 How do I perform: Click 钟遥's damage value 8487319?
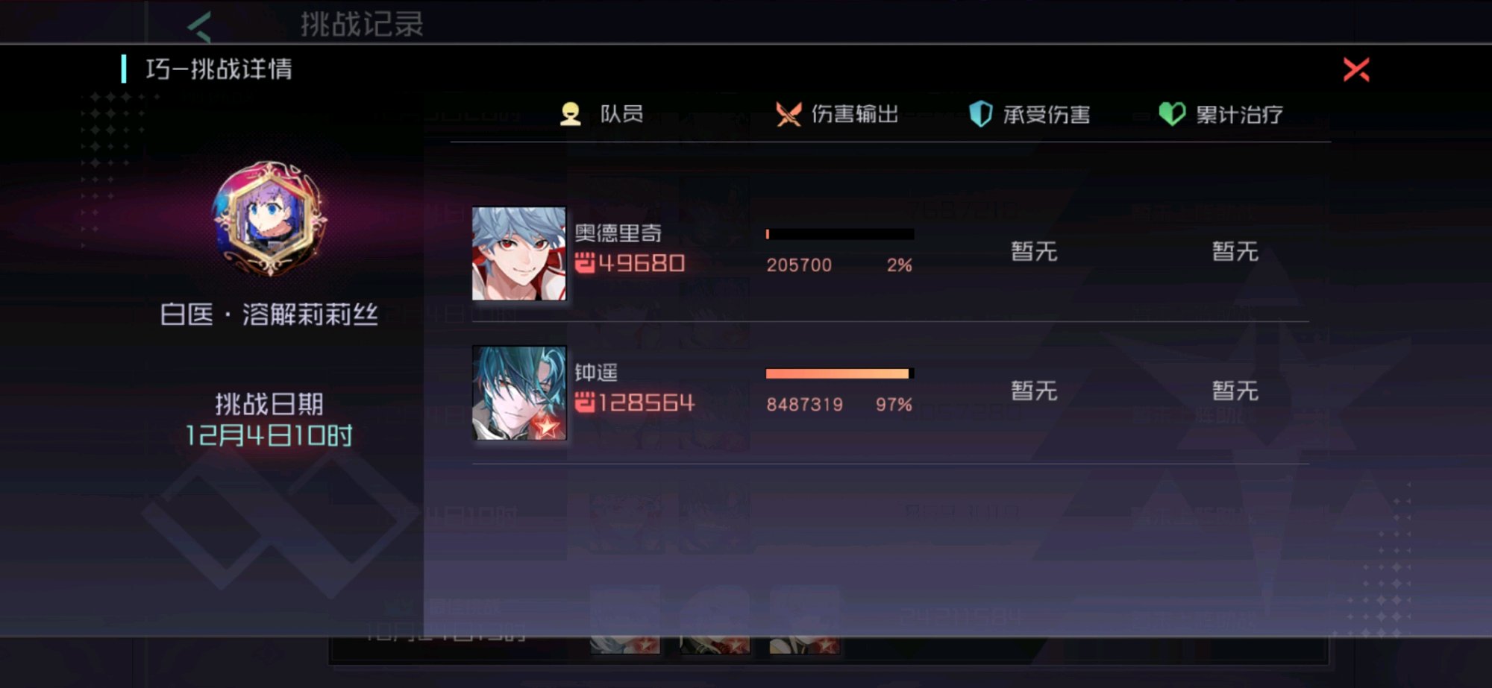click(805, 405)
